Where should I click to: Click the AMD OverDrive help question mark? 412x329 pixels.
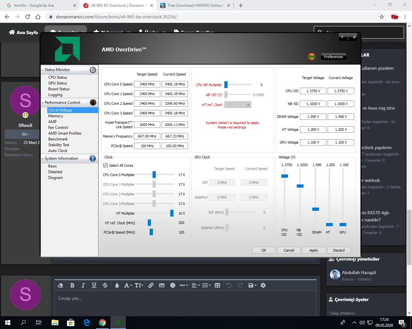[342, 37]
